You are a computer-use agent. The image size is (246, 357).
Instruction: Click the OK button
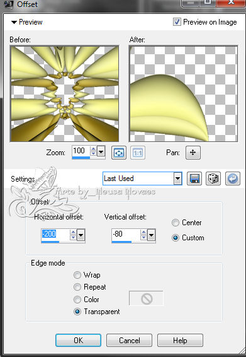click(x=79, y=341)
